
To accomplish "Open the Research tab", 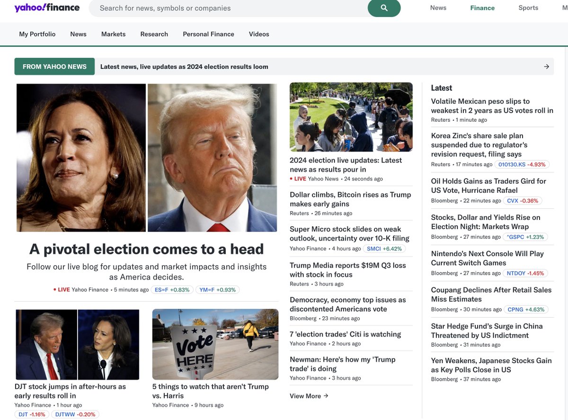I will click(154, 34).
